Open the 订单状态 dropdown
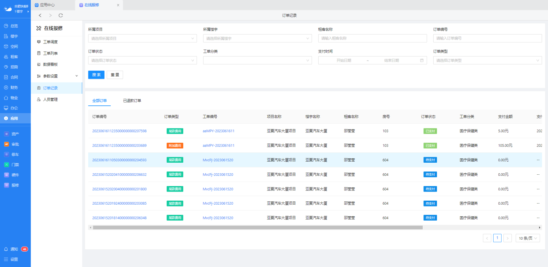 tap(142, 61)
